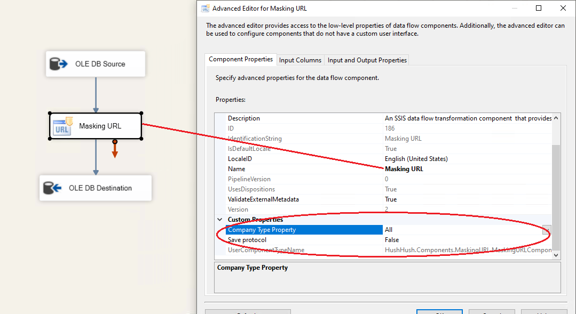Select the Save protocol property row
Screen dimensions: 576x314
pos(247,240)
